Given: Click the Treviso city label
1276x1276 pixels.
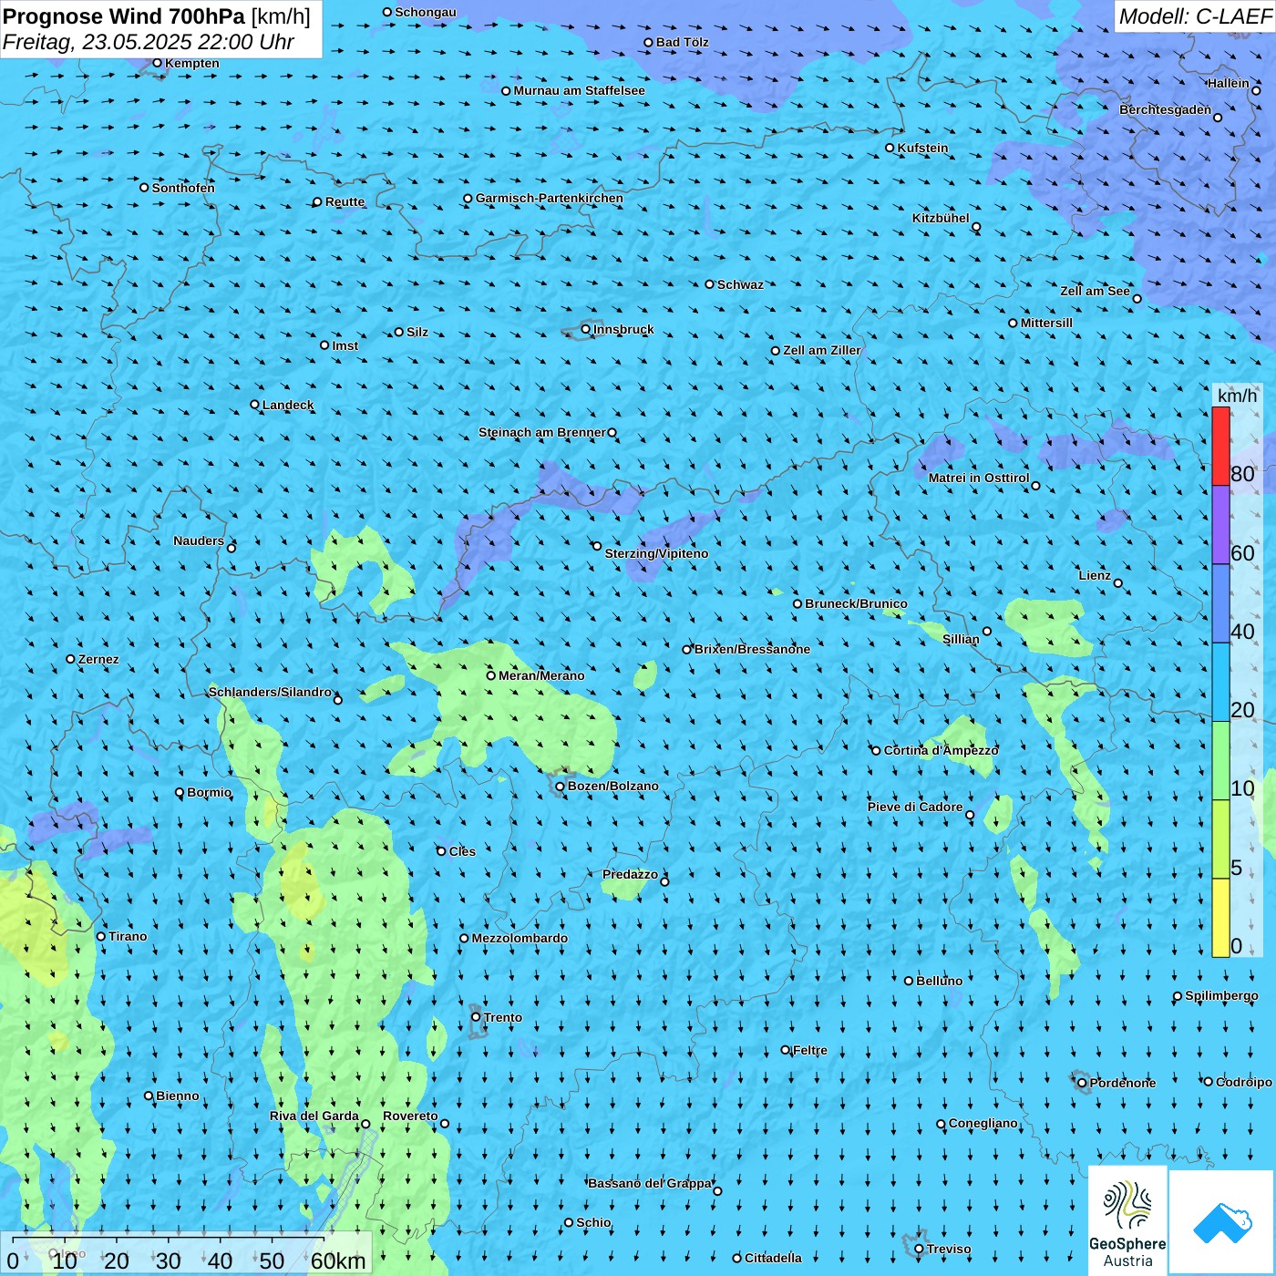Looking at the screenshot, I should [x=949, y=1249].
